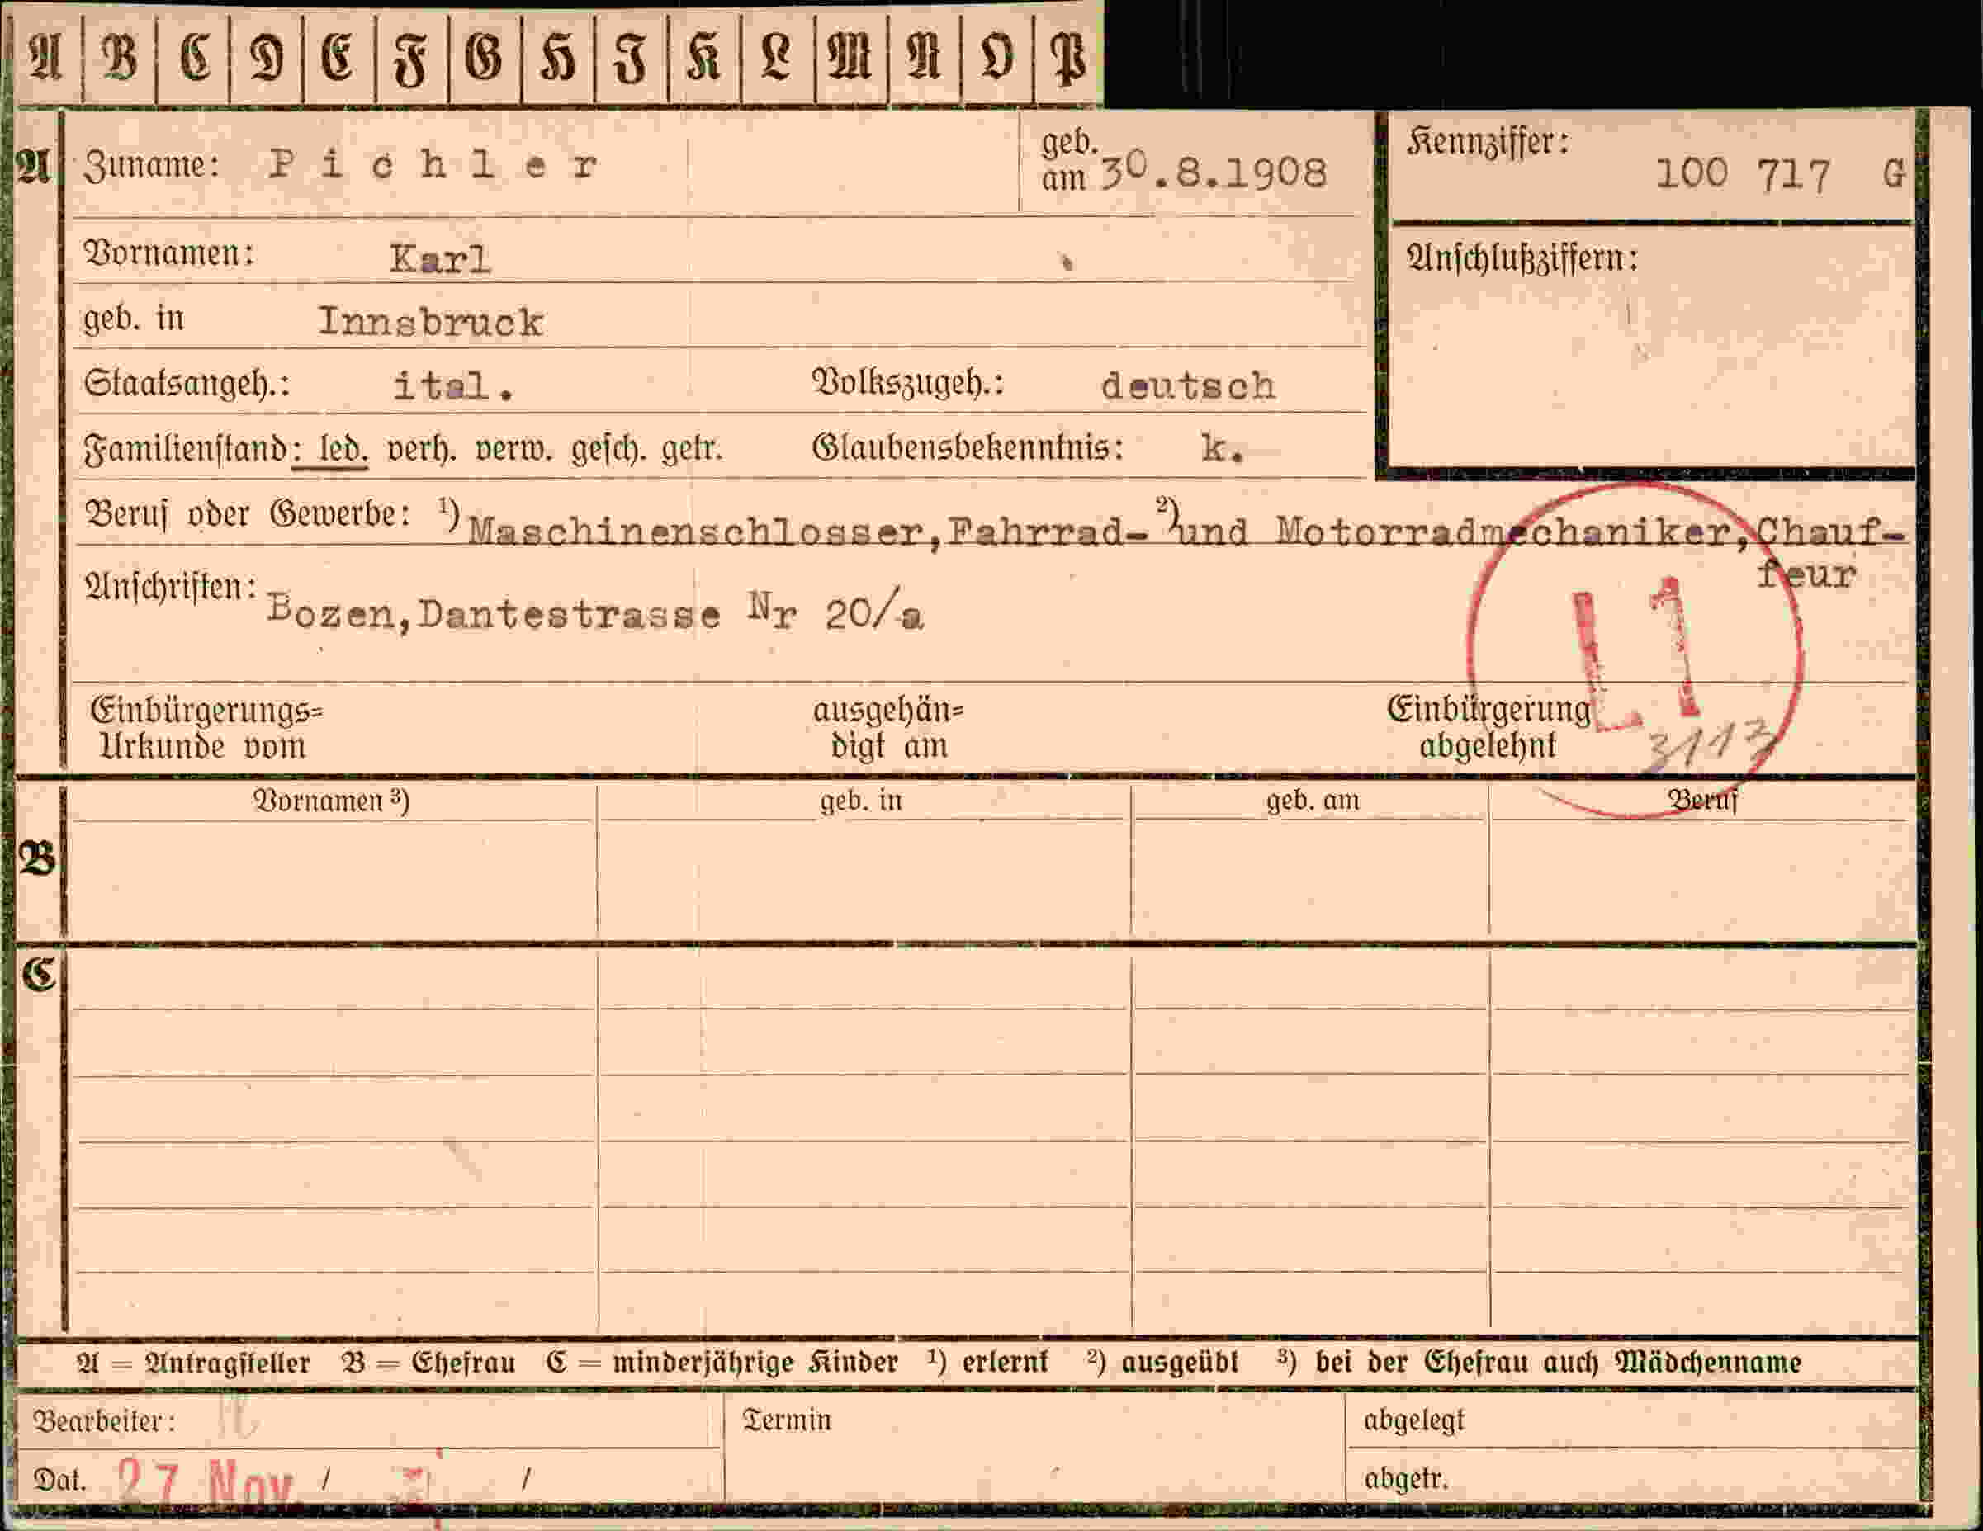This screenshot has height=1531, width=1983.
Task: Click the "gesch." marital status option
Action: [x=608, y=449]
